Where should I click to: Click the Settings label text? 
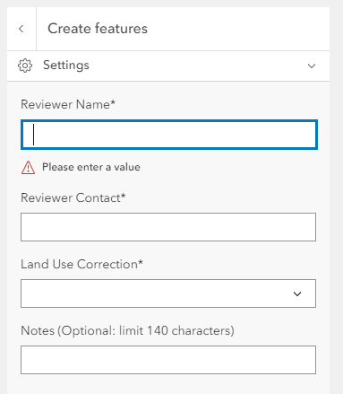(x=66, y=66)
